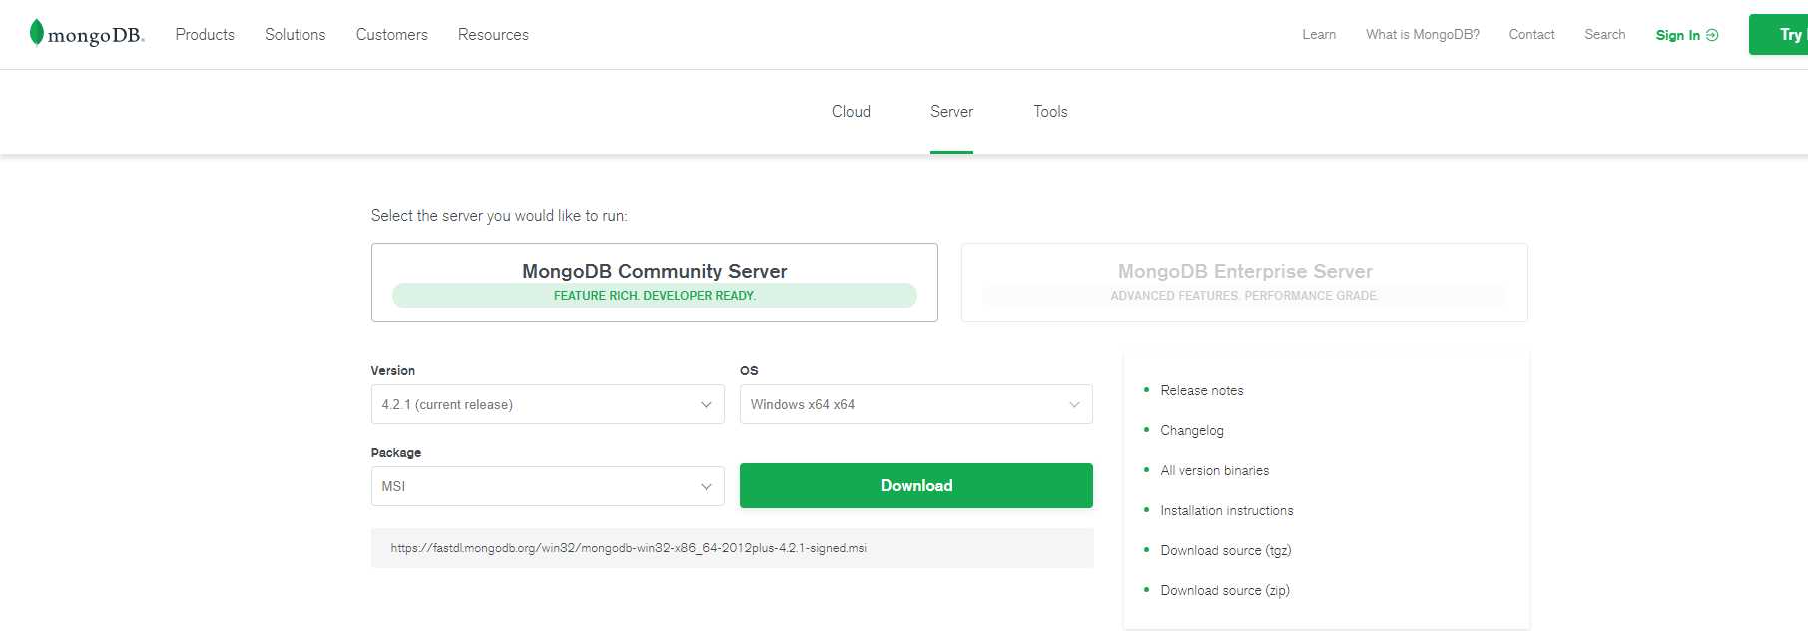Screen dimensions: 1808x631
Task: Open the Package dropdown
Action: (x=547, y=486)
